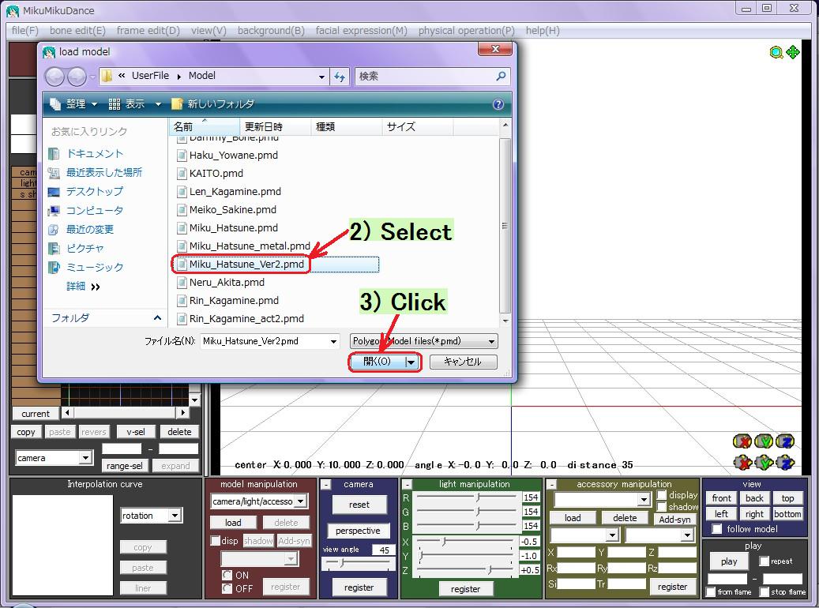Click the 新しいフォルダ toolbar icon
The image size is (819, 608).
tap(177, 104)
